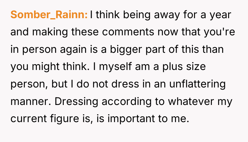Click the word "bigger" in the comment

tap(126, 49)
